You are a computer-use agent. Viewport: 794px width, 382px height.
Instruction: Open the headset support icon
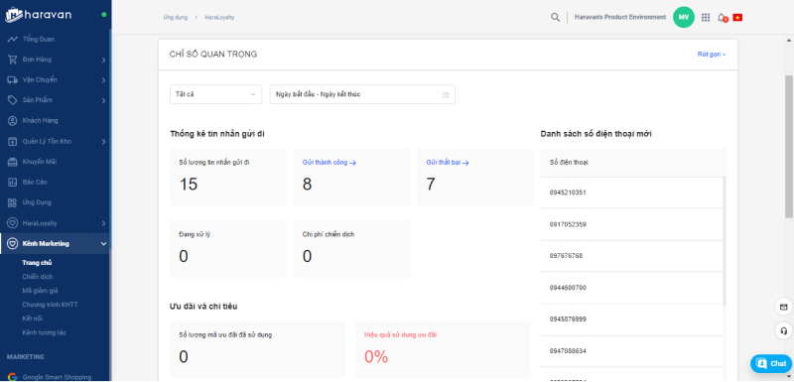[x=783, y=330]
